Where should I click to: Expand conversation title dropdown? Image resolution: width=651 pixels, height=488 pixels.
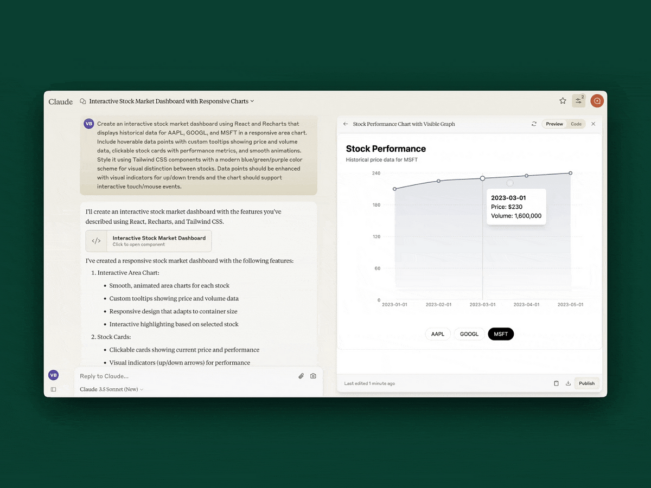252,101
